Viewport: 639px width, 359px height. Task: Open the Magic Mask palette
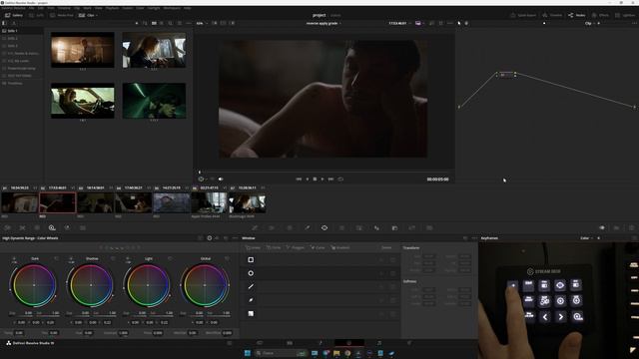coord(359,228)
